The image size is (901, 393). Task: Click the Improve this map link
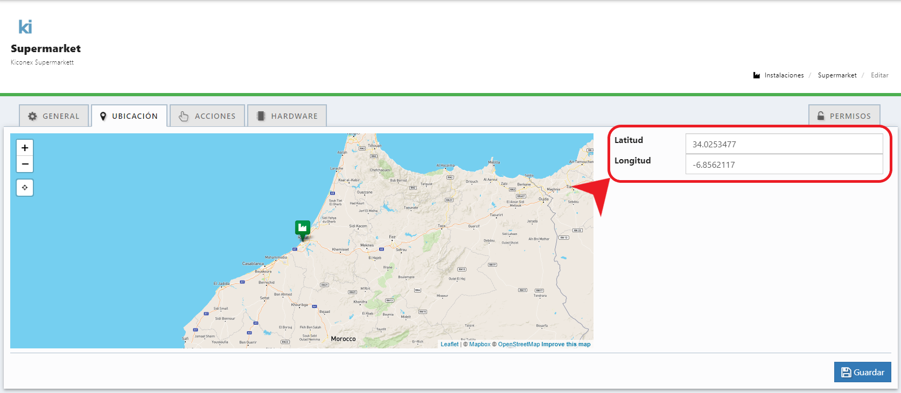pos(565,344)
